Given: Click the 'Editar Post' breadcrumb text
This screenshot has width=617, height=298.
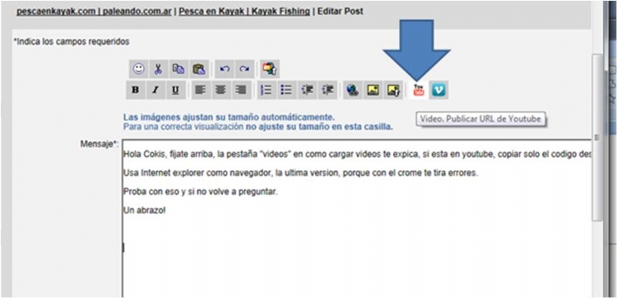Looking at the screenshot, I should [341, 12].
